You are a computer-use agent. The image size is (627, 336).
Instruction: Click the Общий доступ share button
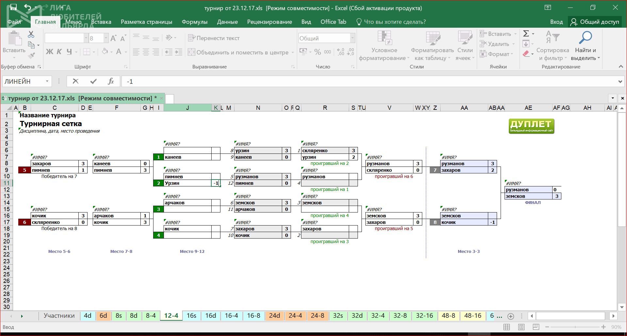point(595,22)
